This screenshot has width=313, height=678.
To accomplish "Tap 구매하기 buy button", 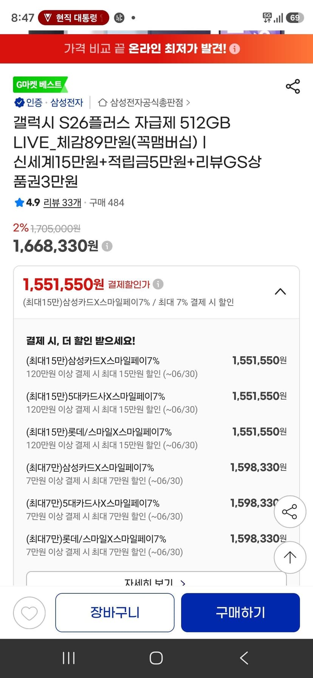I will pyautogui.click(x=240, y=613).
